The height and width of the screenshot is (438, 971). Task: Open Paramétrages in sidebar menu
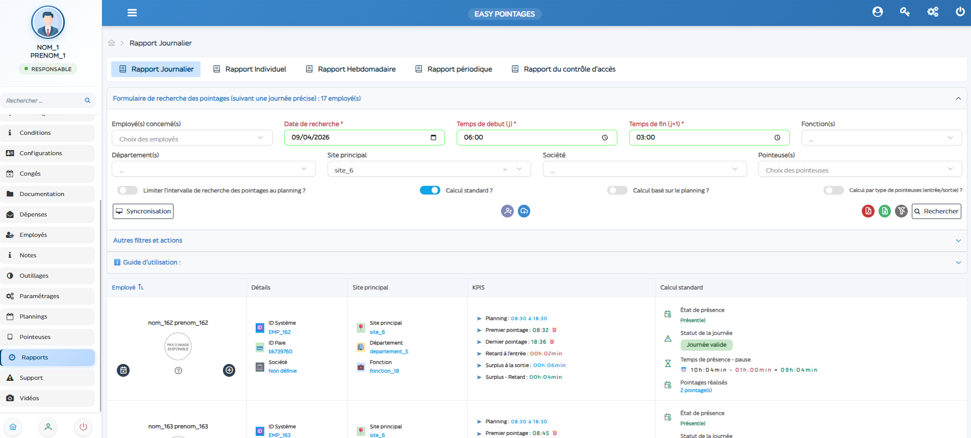pos(48,296)
